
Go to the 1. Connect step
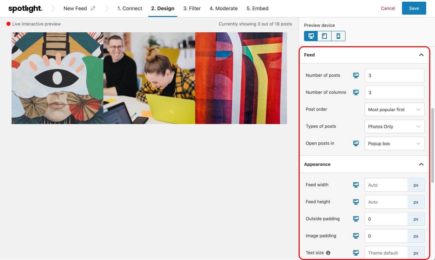click(130, 8)
